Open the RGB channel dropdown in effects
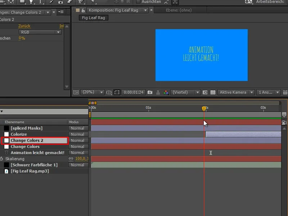This screenshot has height=216, width=288. (x=40, y=32)
